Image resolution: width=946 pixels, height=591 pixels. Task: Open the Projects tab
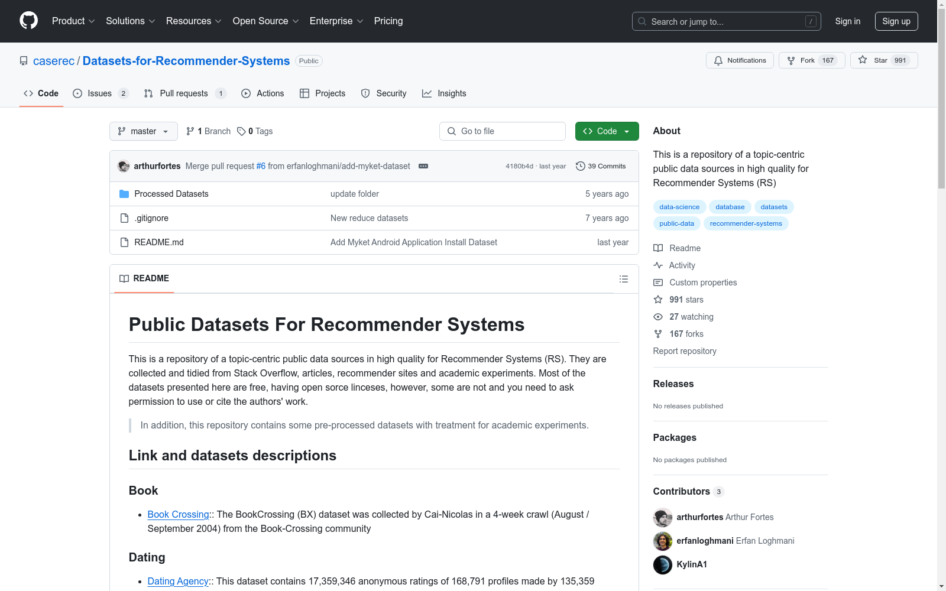coord(323,93)
